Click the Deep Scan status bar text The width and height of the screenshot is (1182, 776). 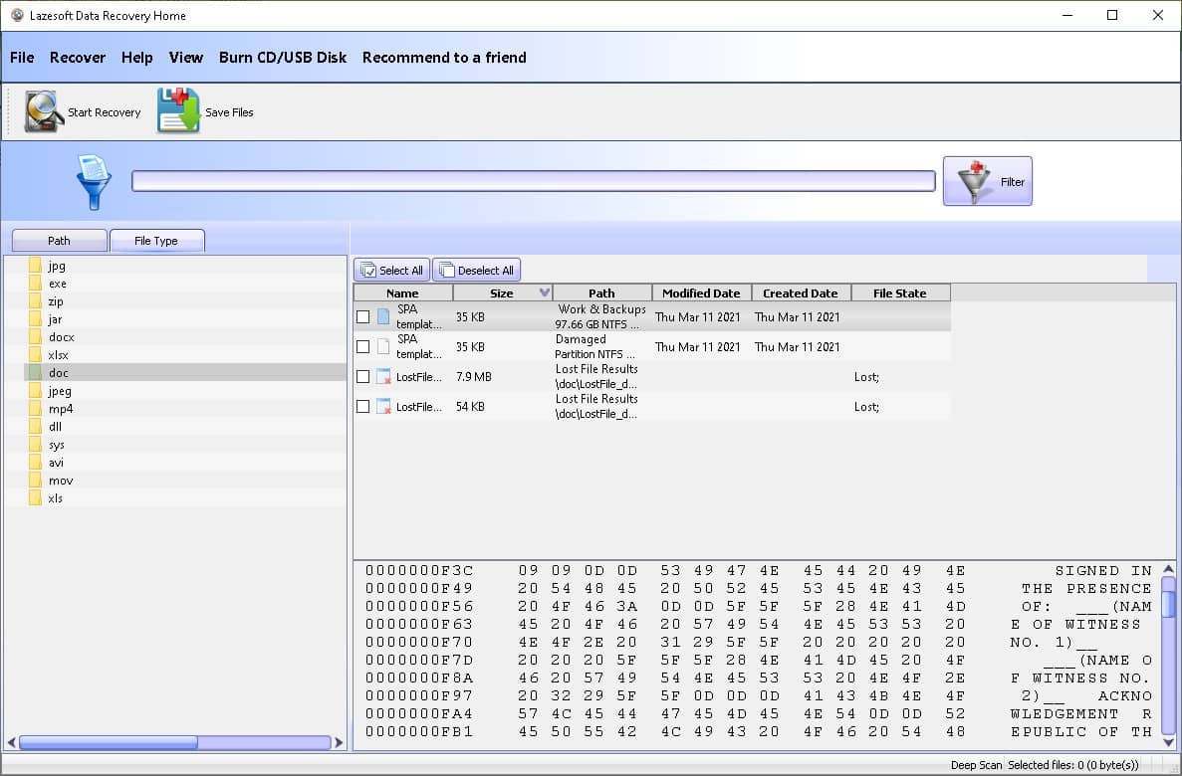[x=976, y=765]
